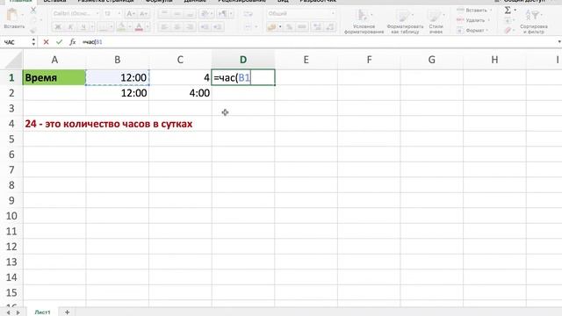Click the Удалить cells button
The height and width of the screenshot is (316, 562).
click(x=472, y=20)
